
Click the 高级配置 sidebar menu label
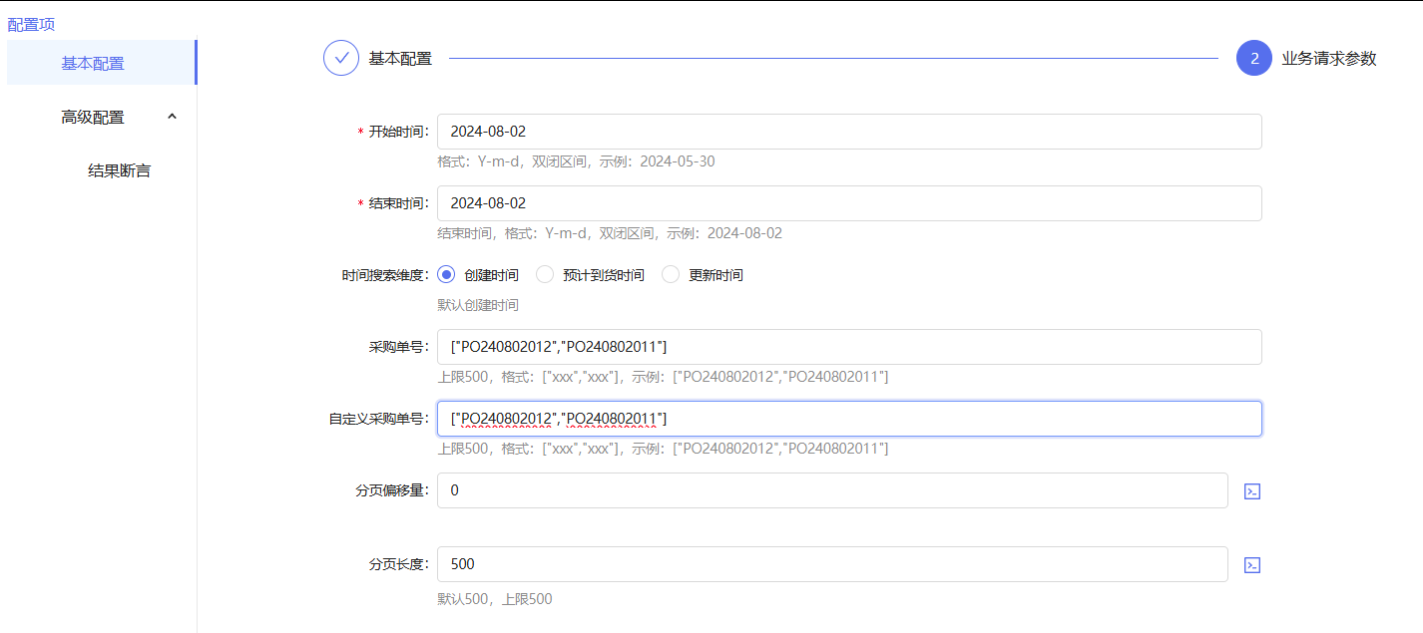click(x=93, y=117)
